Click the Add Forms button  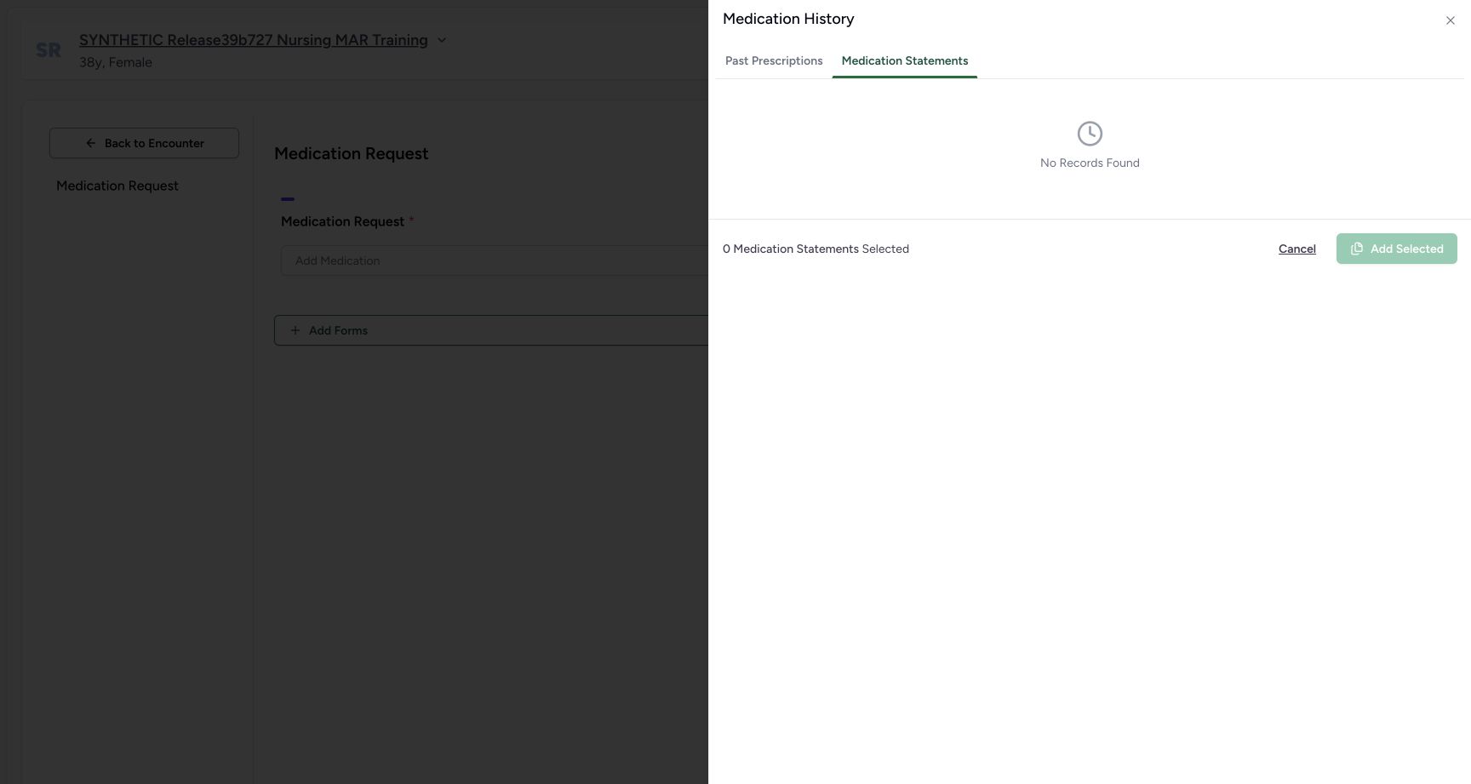click(491, 330)
